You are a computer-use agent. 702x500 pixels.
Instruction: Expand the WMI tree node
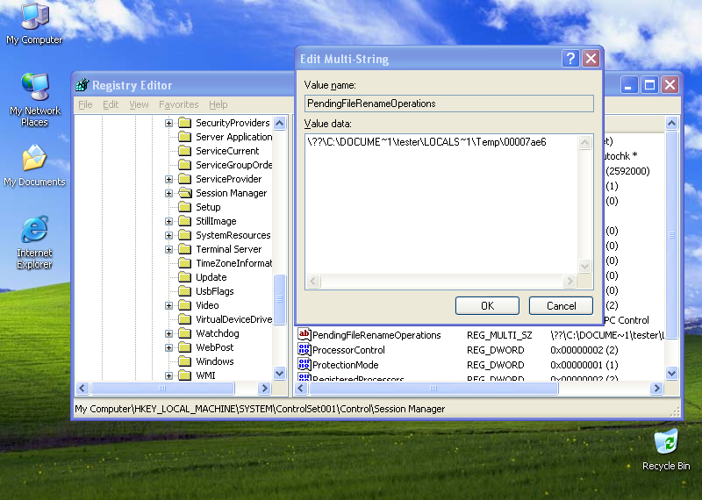tap(168, 375)
